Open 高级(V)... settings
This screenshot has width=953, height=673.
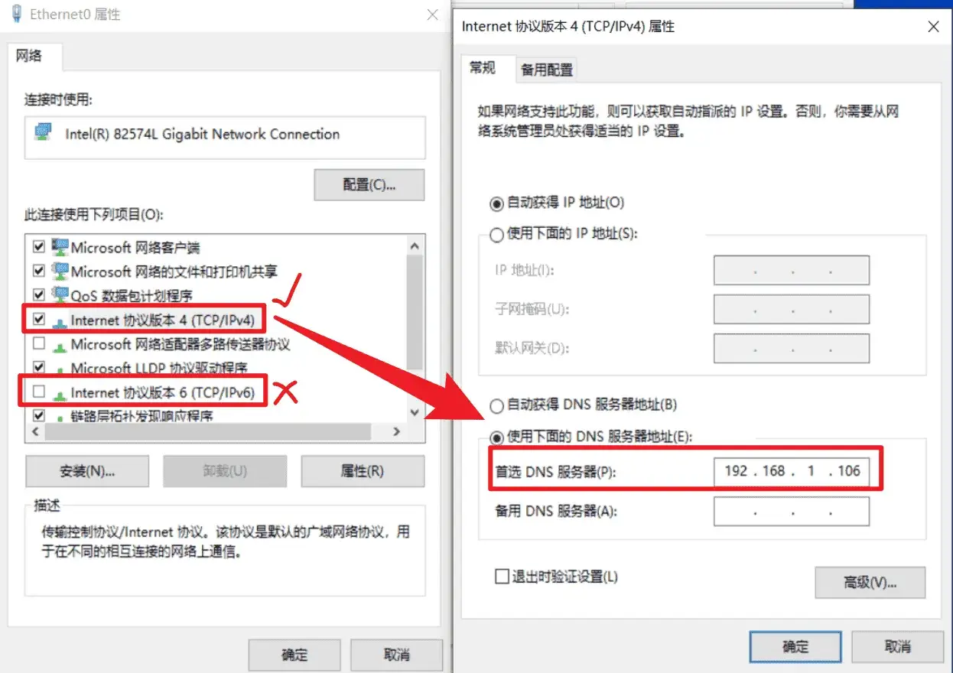(x=870, y=582)
